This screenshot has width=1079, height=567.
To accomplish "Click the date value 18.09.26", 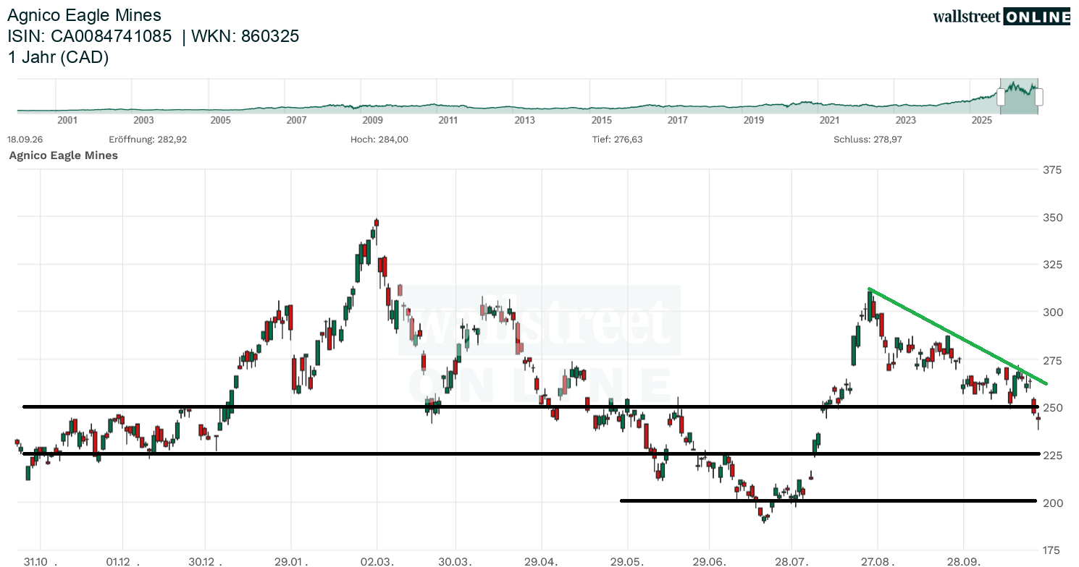I will point(23,140).
